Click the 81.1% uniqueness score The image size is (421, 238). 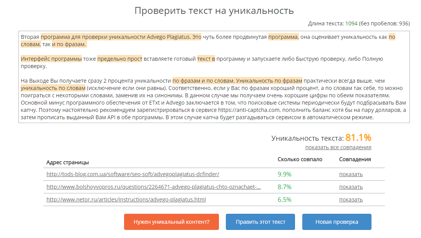point(358,138)
